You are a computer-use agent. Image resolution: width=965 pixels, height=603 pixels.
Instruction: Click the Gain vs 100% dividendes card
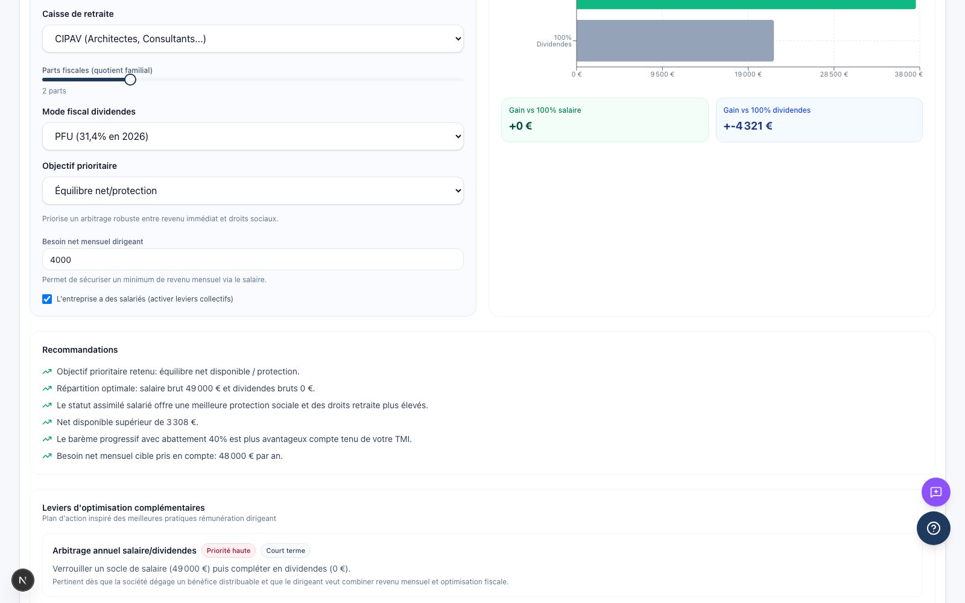tap(819, 120)
